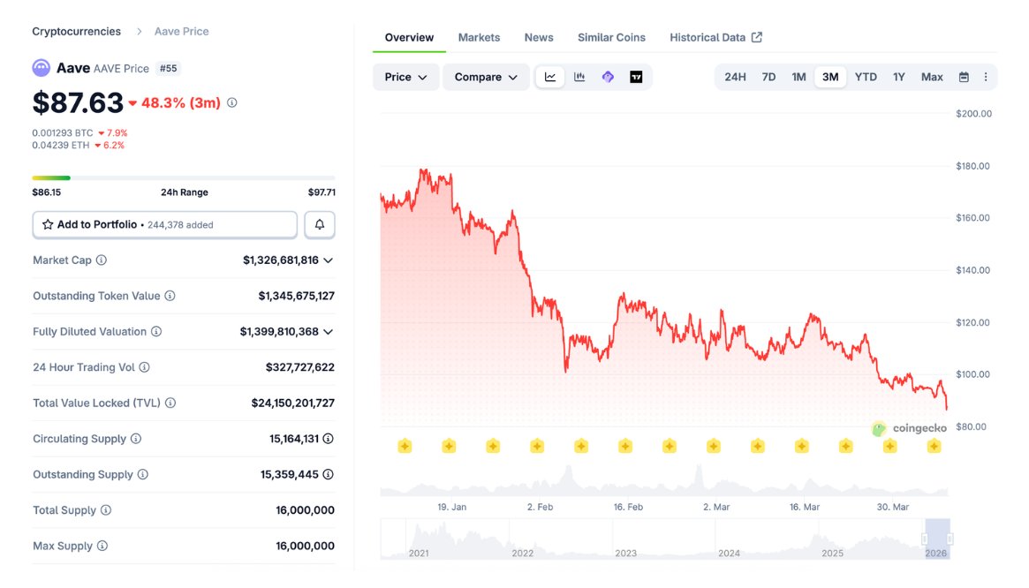Open the TradingView chart icon
Screen dimensions: 1029x588
(636, 77)
